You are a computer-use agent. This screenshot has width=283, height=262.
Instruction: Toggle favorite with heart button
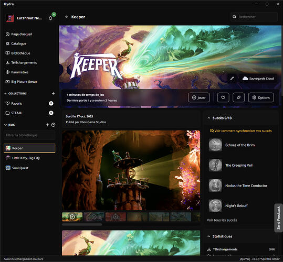pyautogui.click(x=223, y=97)
